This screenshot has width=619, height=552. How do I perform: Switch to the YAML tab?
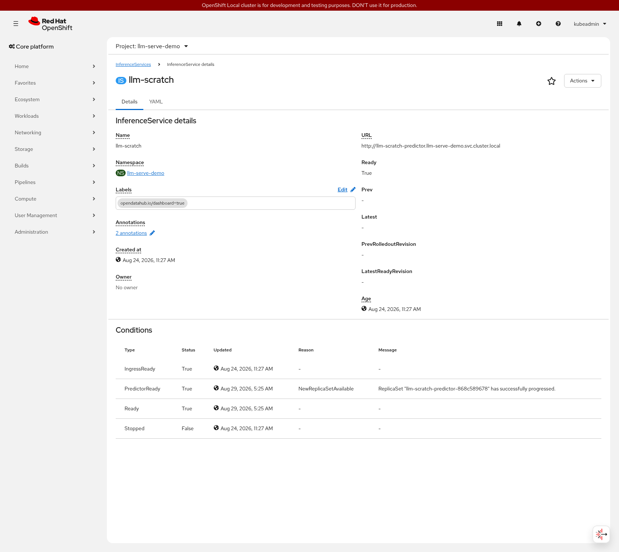[x=156, y=102]
